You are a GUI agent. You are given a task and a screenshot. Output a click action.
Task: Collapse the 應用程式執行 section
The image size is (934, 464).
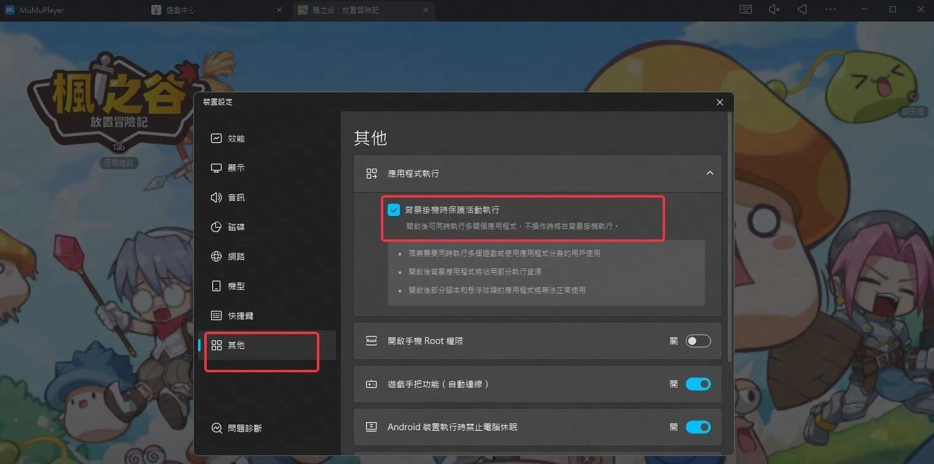(x=709, y=173)
